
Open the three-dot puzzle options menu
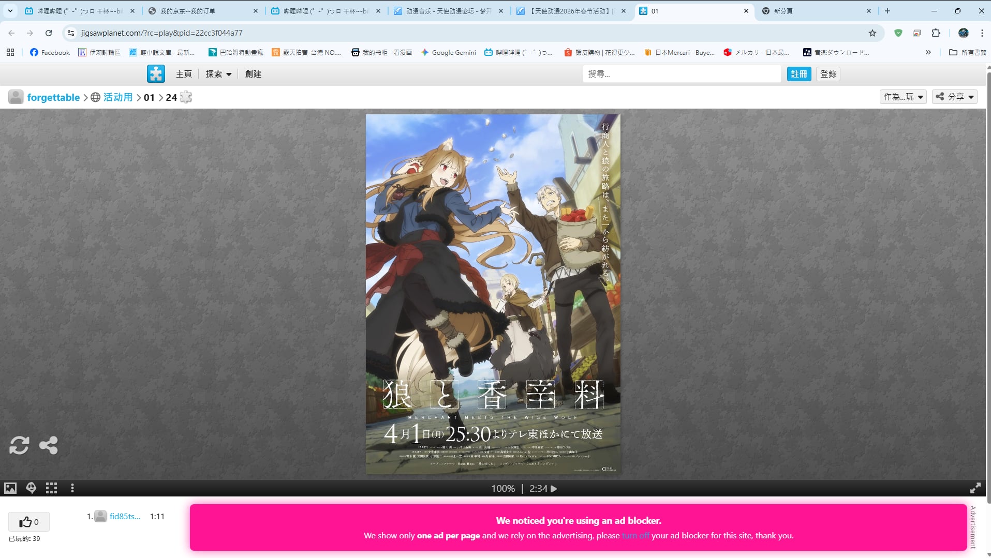pyautogui.click(x=72, y=488)
